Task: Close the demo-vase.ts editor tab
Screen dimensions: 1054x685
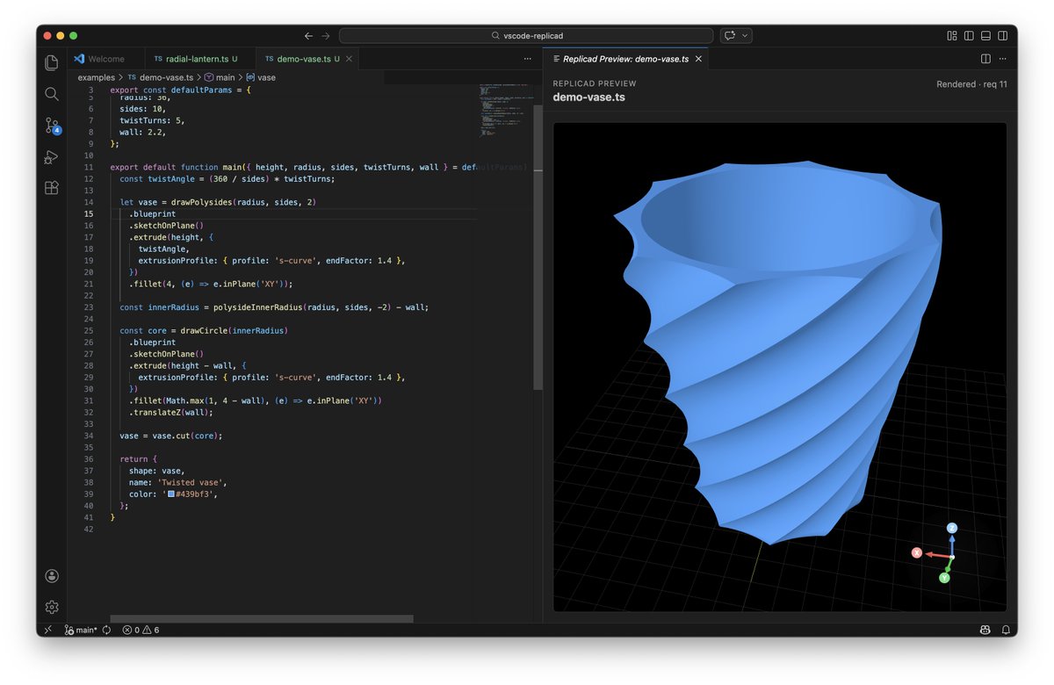Action: [350, 59]
